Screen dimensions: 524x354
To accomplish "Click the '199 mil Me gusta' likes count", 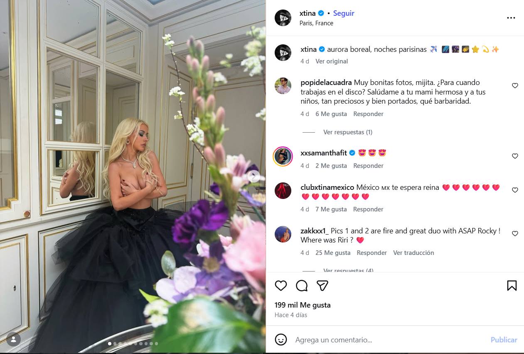I will (303, 305).
